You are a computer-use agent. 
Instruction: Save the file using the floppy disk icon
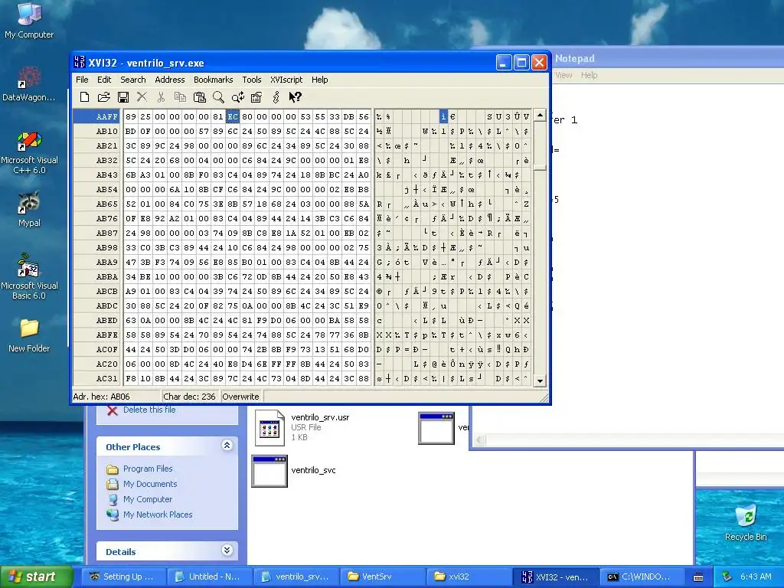pos(123,97)
